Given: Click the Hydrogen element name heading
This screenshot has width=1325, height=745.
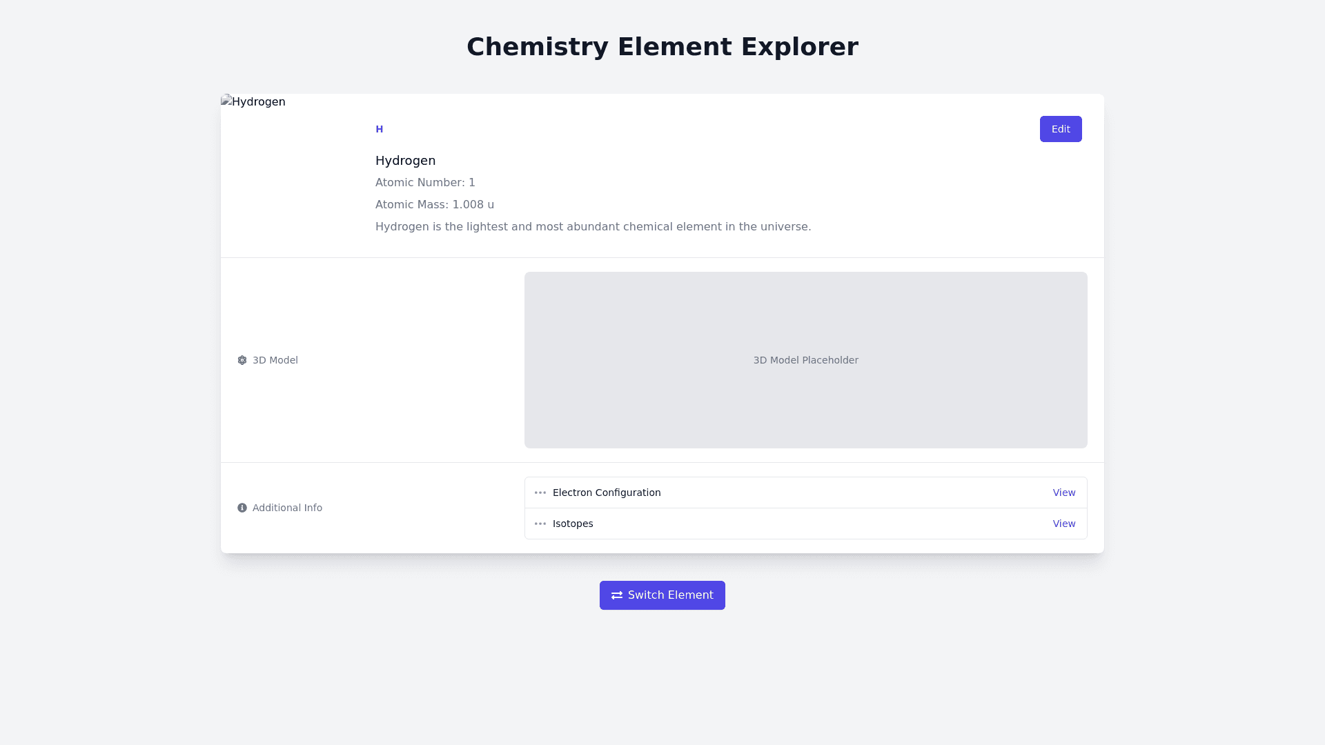Looking at the screenshot, I should 405,161.
